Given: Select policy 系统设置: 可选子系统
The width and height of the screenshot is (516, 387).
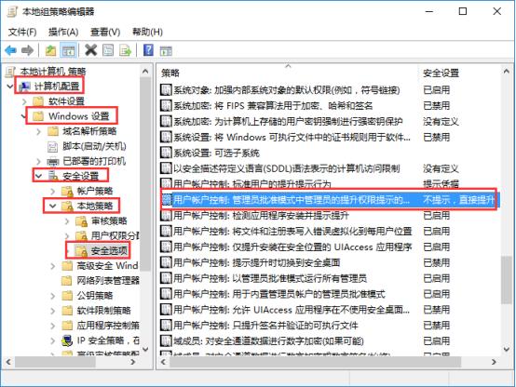Looking at the screenshot, I should 216,153.
